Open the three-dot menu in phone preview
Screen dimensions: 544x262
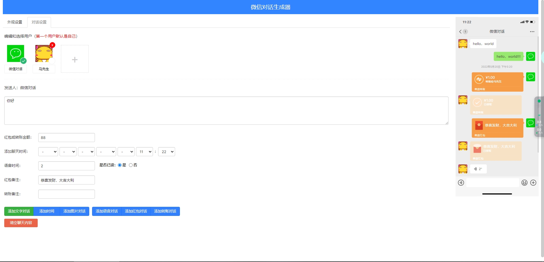(x=532, y=32)
